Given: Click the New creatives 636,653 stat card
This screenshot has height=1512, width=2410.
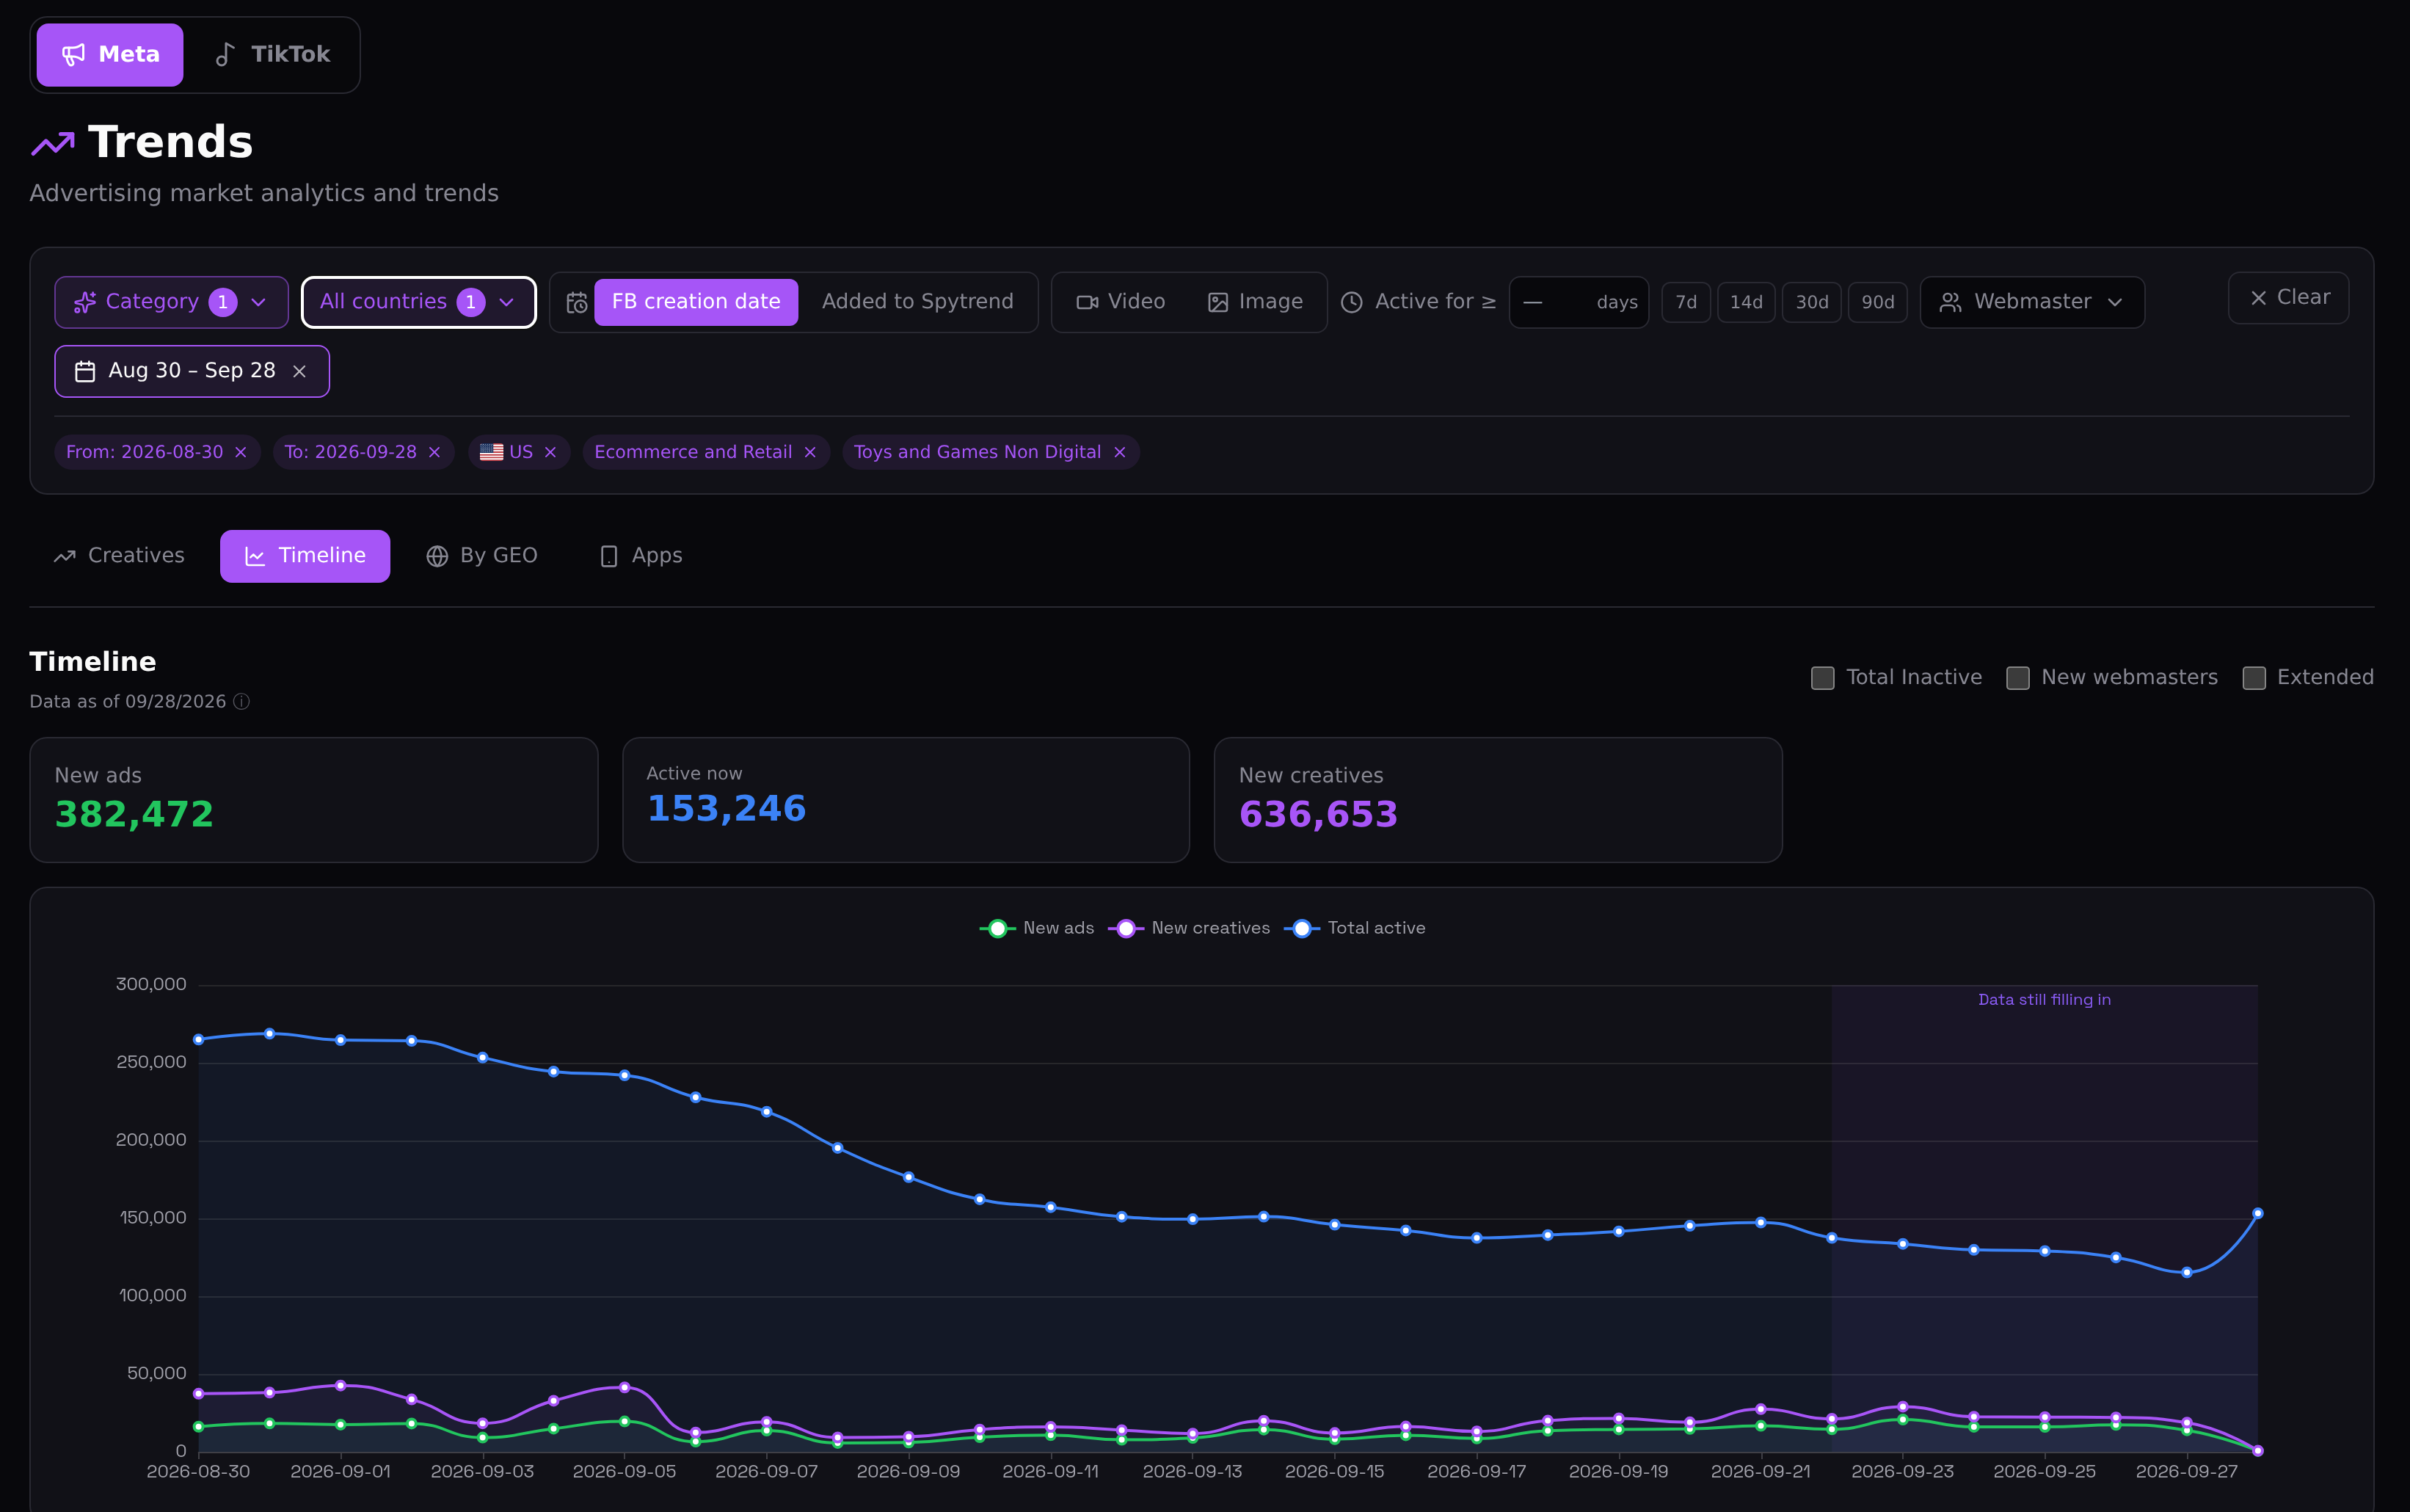Looking at the screenshot, I should pyautogui.click(x=1497, y=800).
